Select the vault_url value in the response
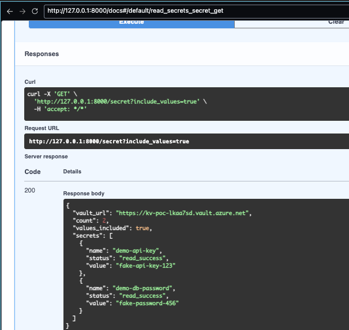The image size is (349, 330). (182, 213)
